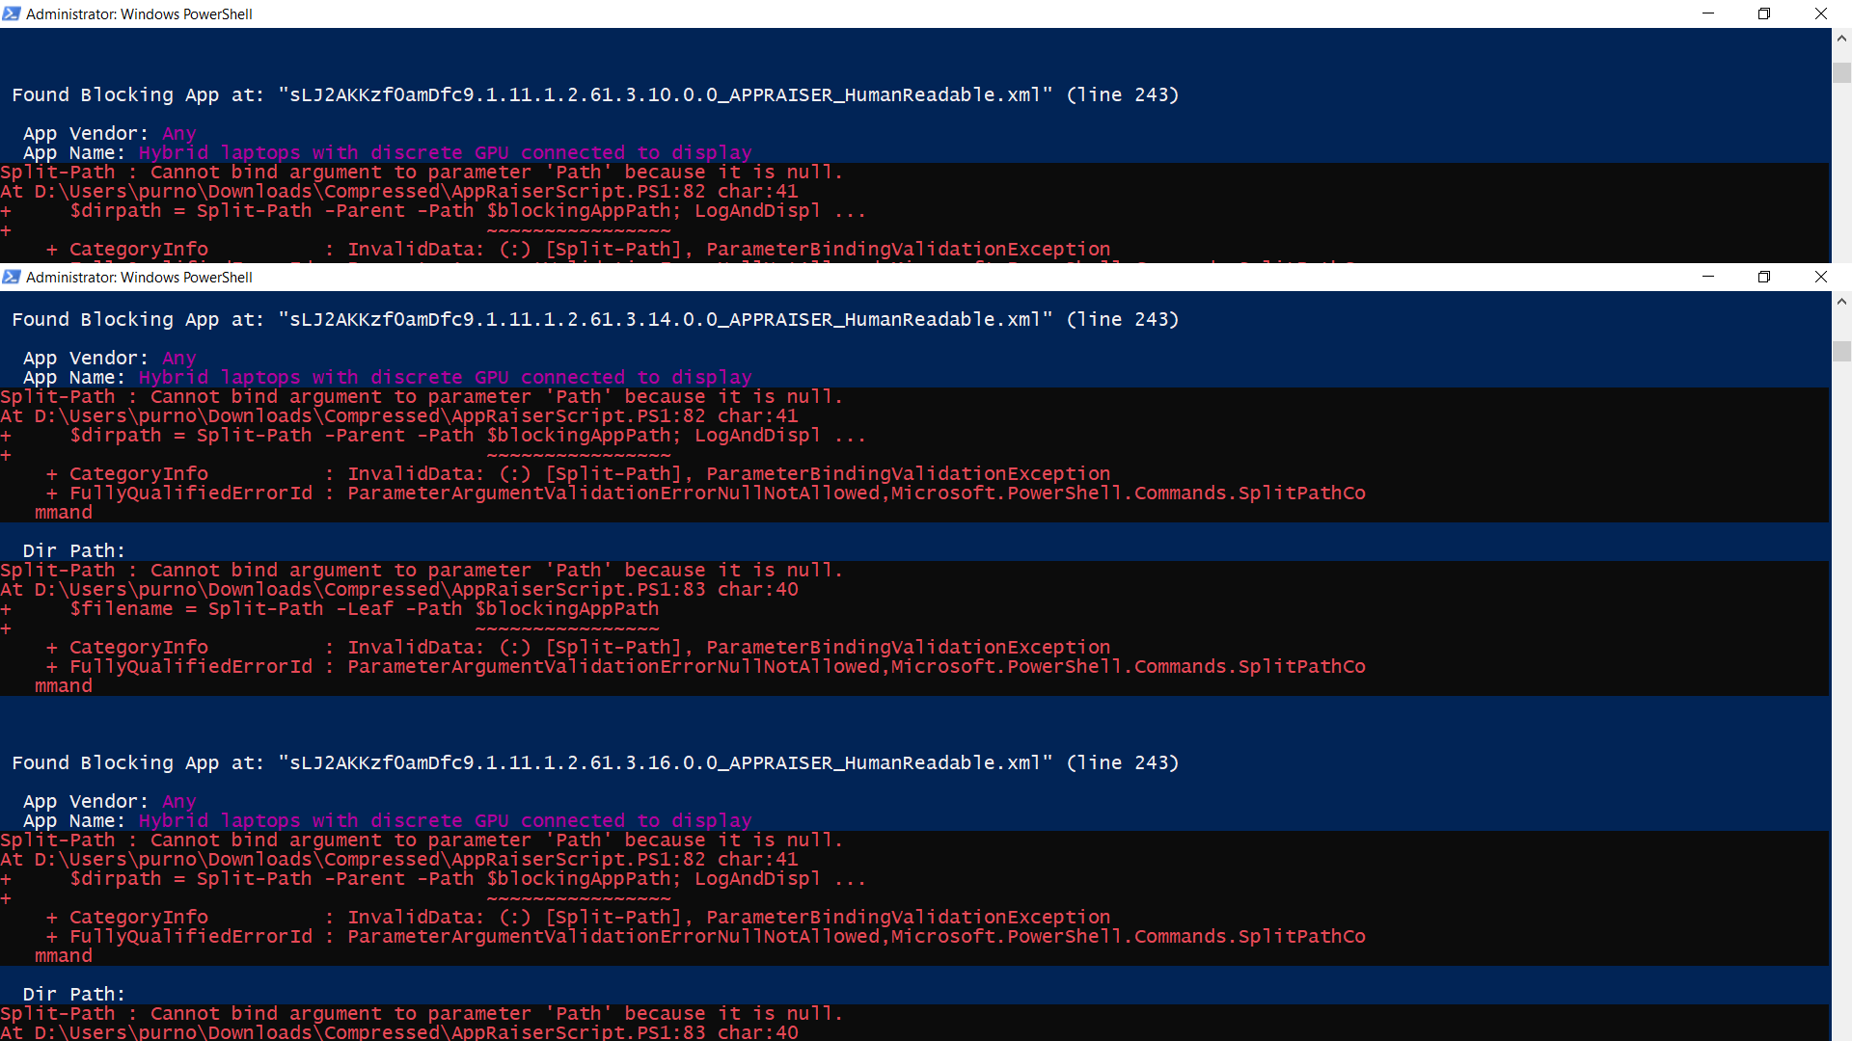The image size is (1852, 1041).
Task: Close the top PowerShell window
Action: 1820,13
